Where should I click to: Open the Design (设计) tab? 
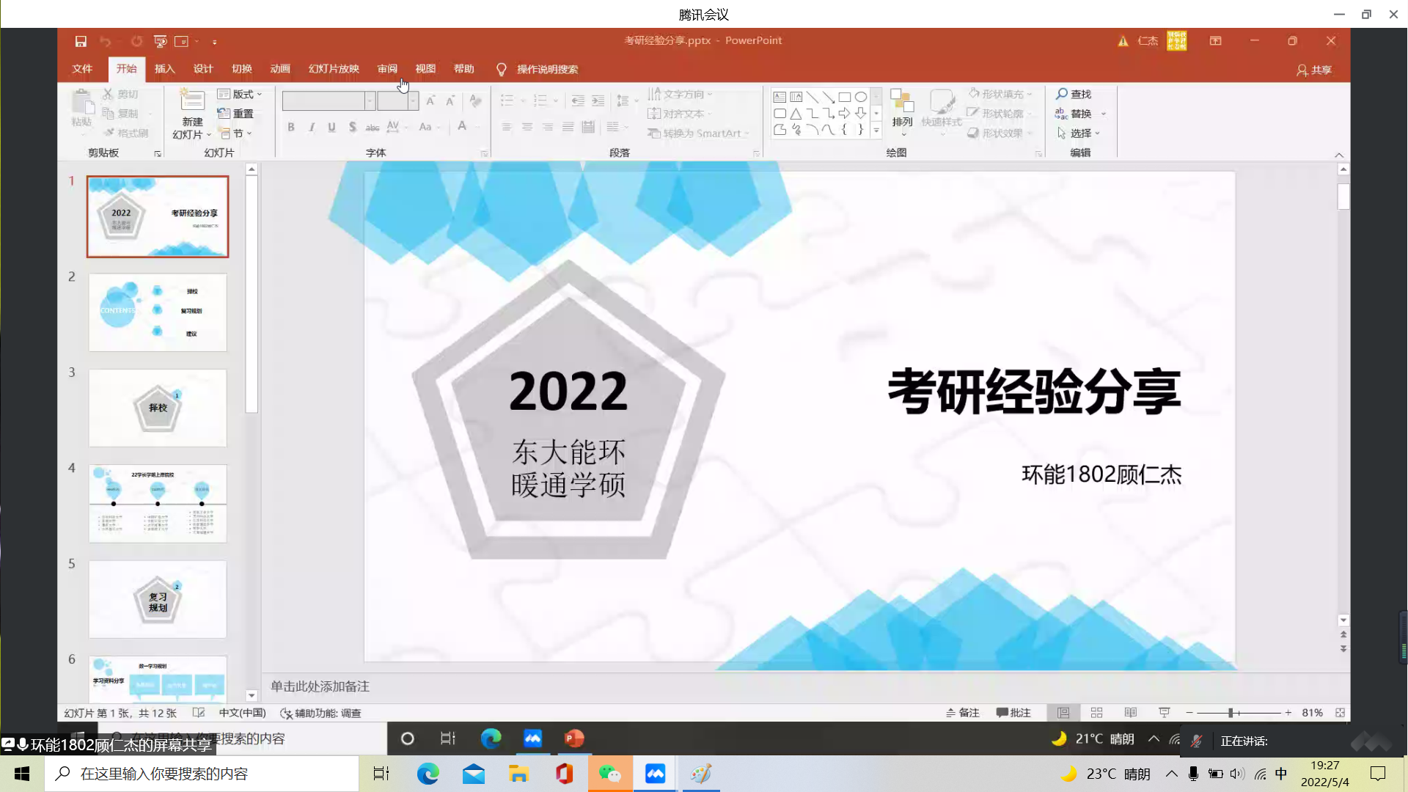pyautogui.click(x=203, y=69)
